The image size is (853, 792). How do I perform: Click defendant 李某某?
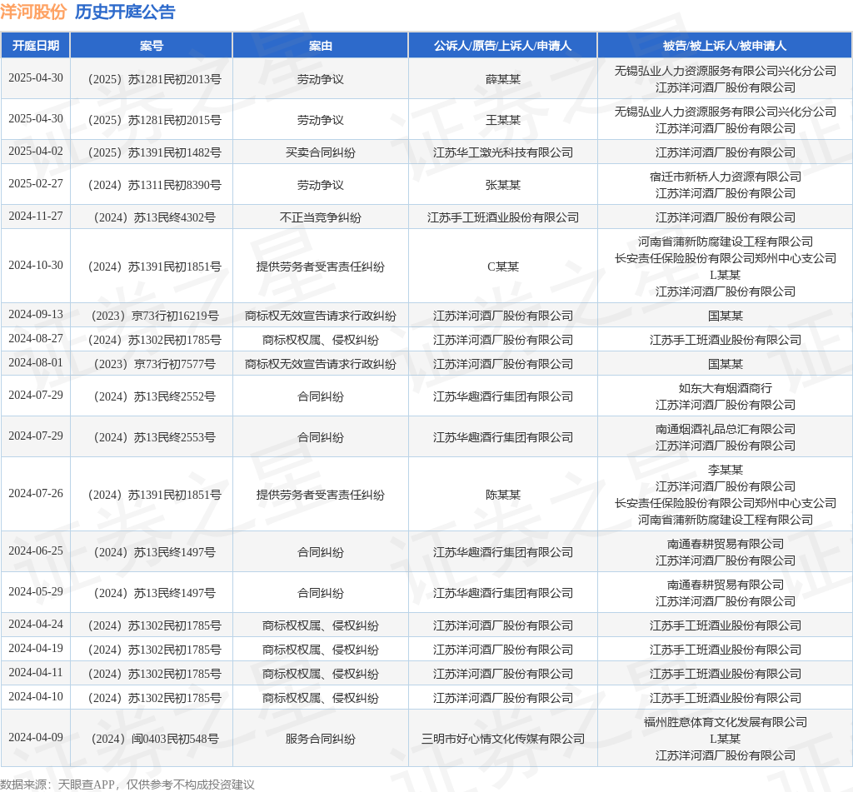tap(726, 470)
